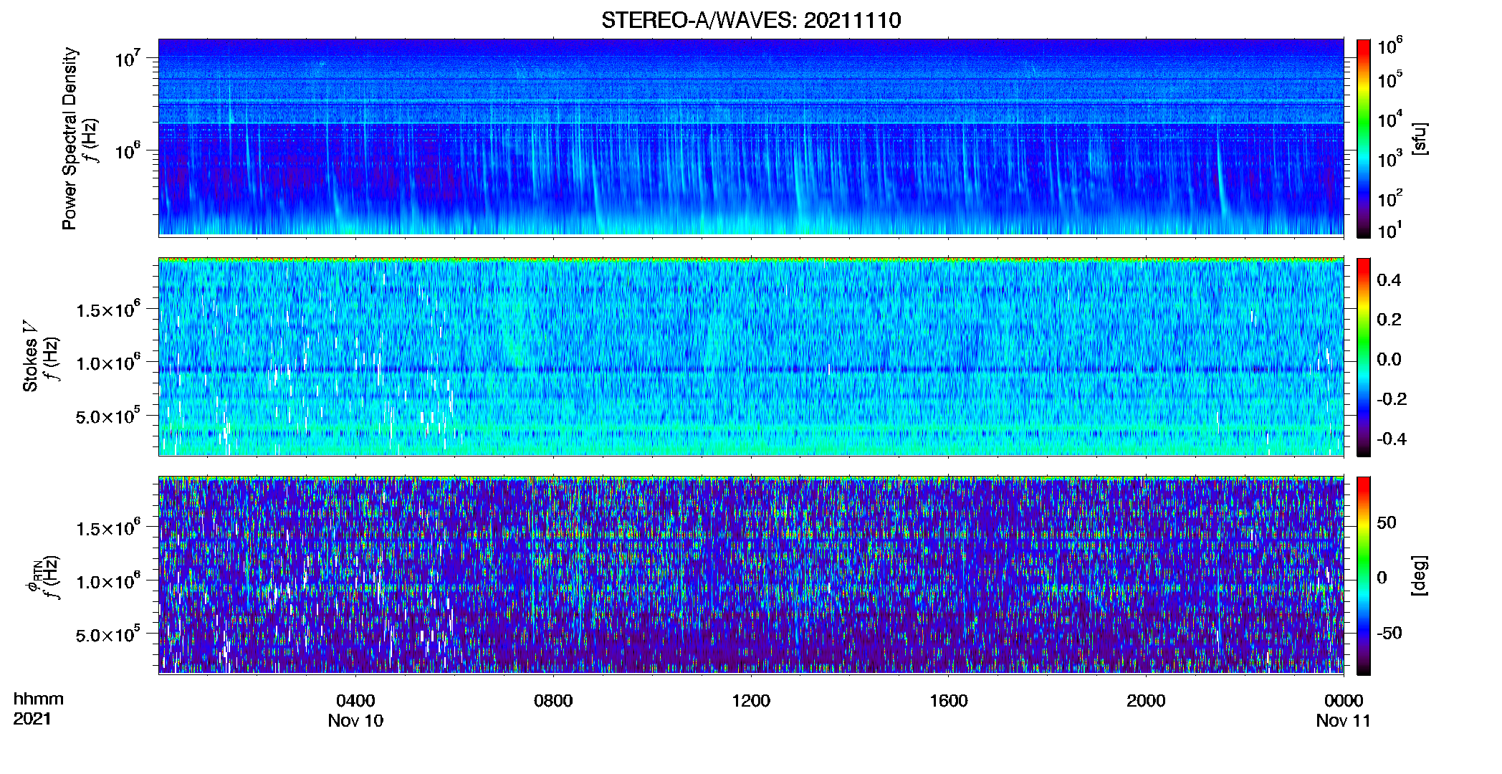Click the hhmm 2021 axis legend

pyautogui.click(x=39, y=709)
